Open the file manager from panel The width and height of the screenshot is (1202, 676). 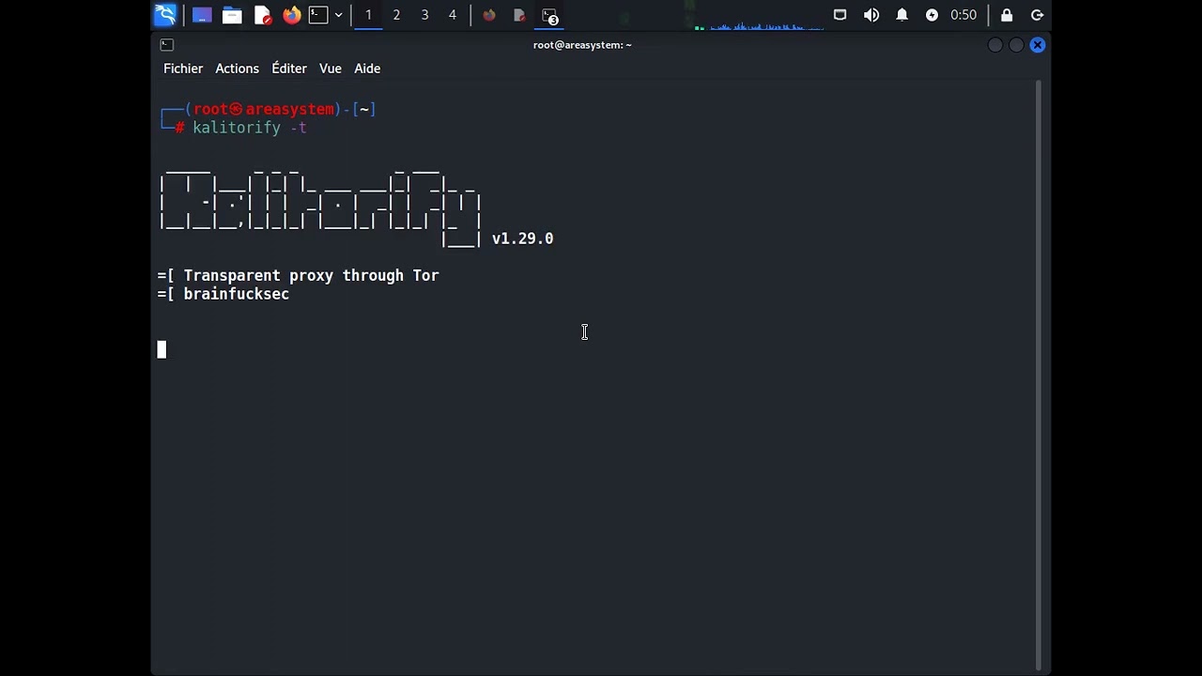(x=232, y=15)
